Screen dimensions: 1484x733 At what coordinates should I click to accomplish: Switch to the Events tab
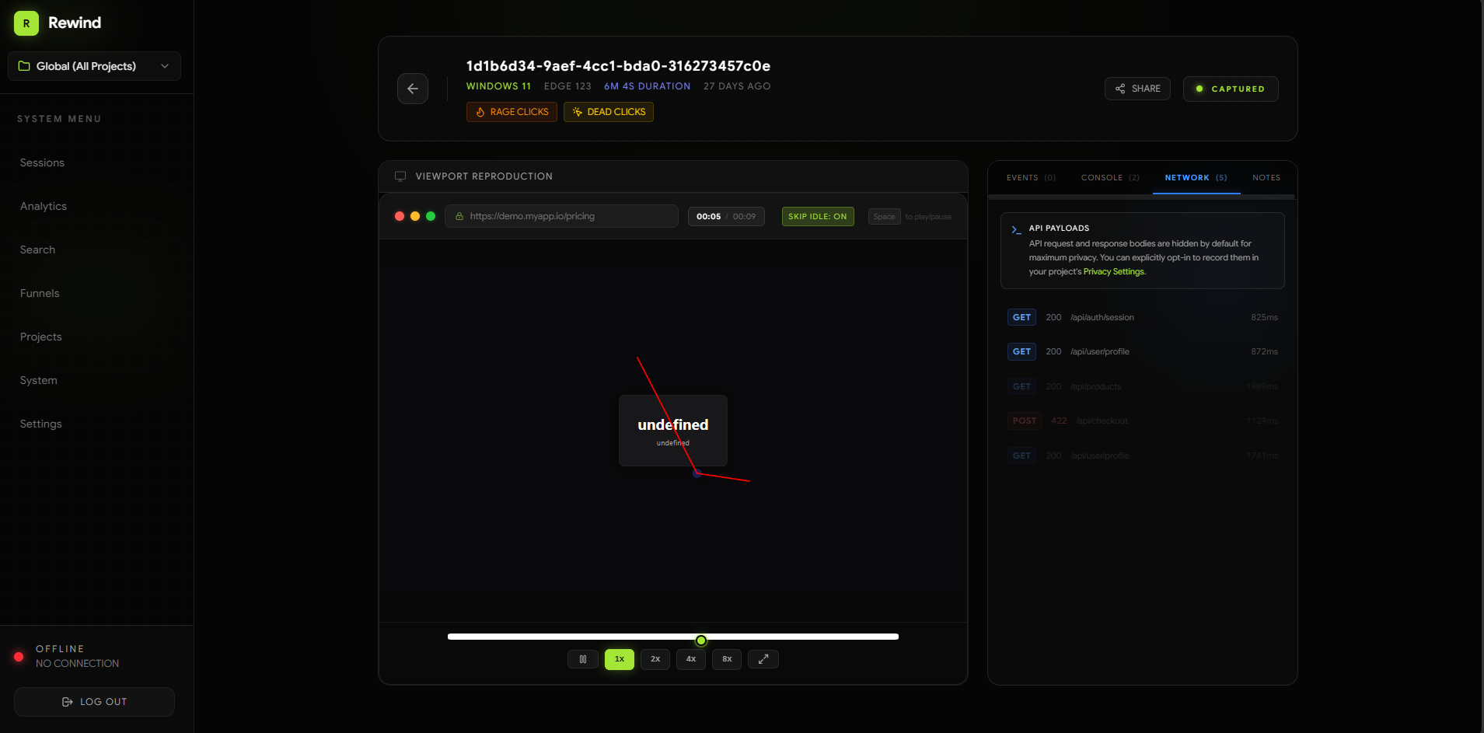pyautogui.click(x=1031, y=178)
